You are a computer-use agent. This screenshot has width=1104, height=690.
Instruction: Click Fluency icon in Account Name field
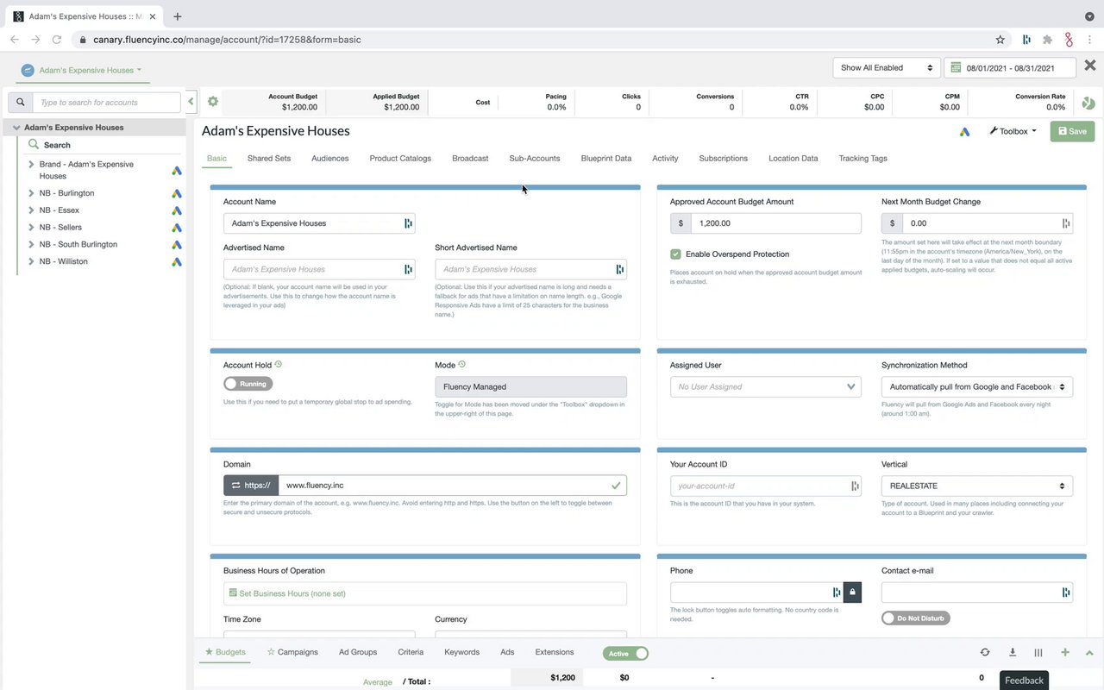[408, 223]
